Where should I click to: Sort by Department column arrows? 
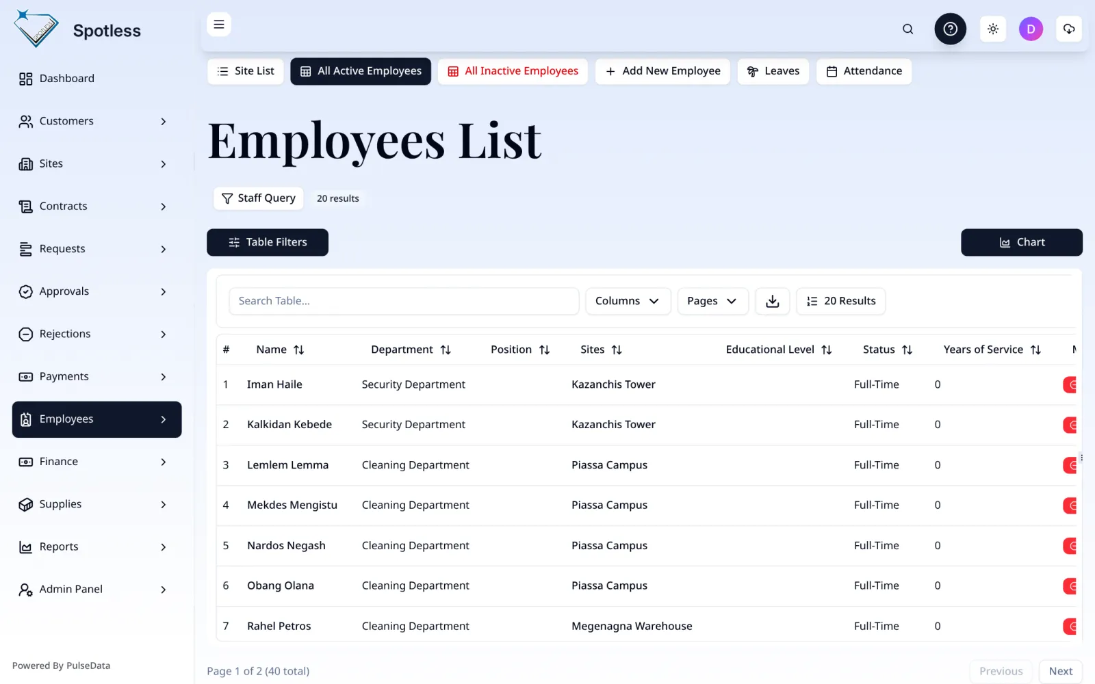446,350
